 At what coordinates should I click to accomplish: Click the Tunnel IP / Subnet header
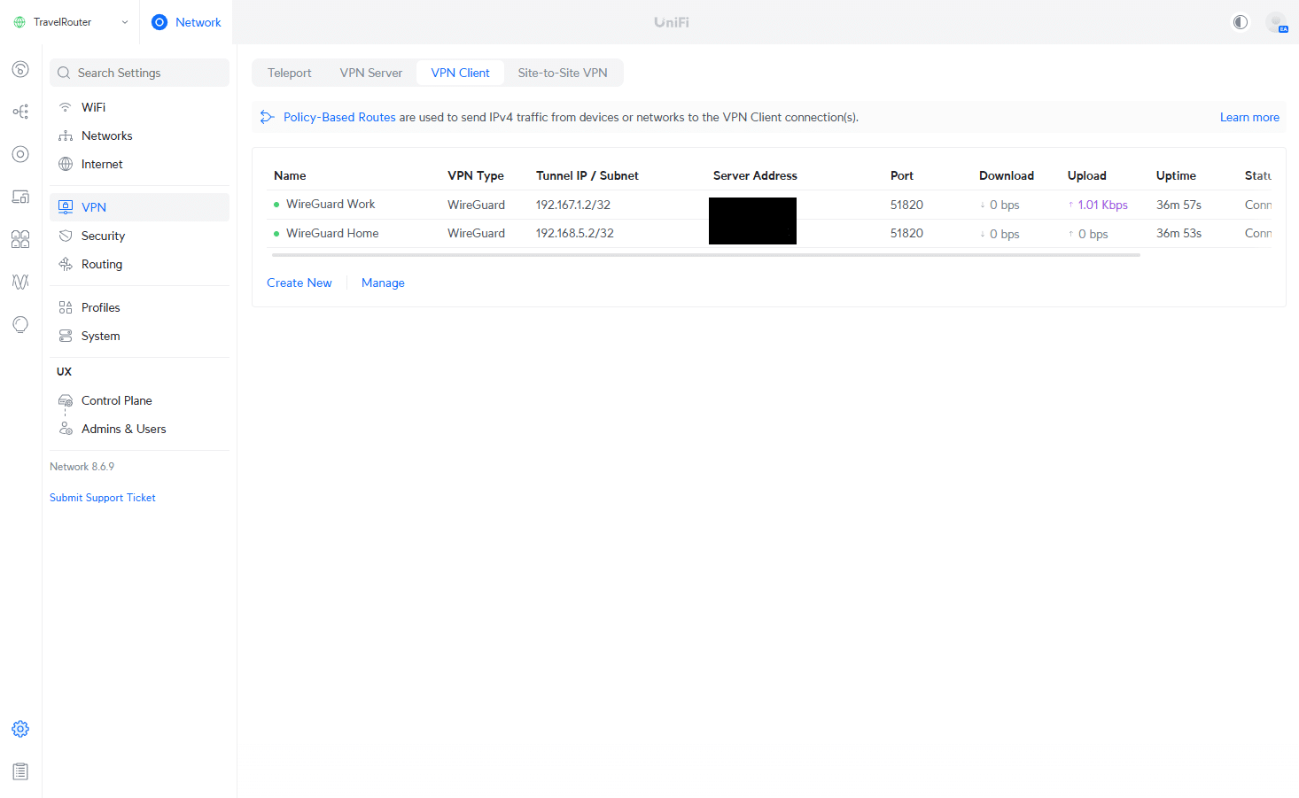click(x=587, y=175)
